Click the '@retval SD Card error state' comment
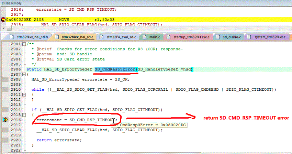The width and height of the screenshot is (292, 154). coord(68,59)
